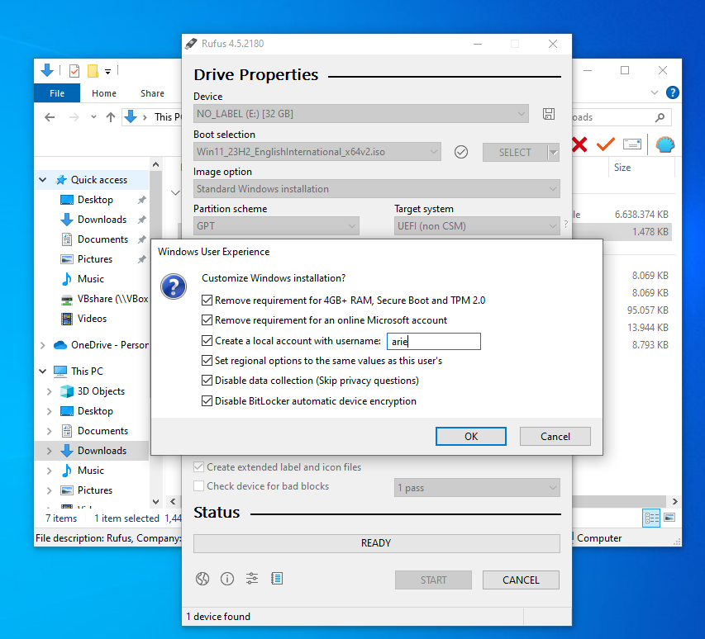Switch Explorer to large icons view

pyautogui.click(x=669, y=518)
